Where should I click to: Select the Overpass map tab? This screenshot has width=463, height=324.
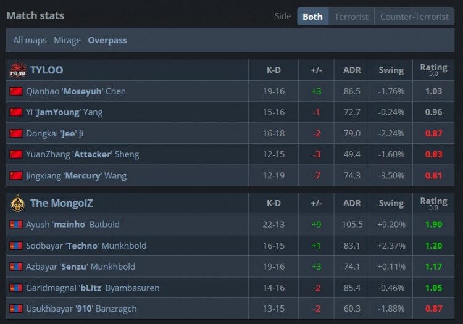click(107, 40)
